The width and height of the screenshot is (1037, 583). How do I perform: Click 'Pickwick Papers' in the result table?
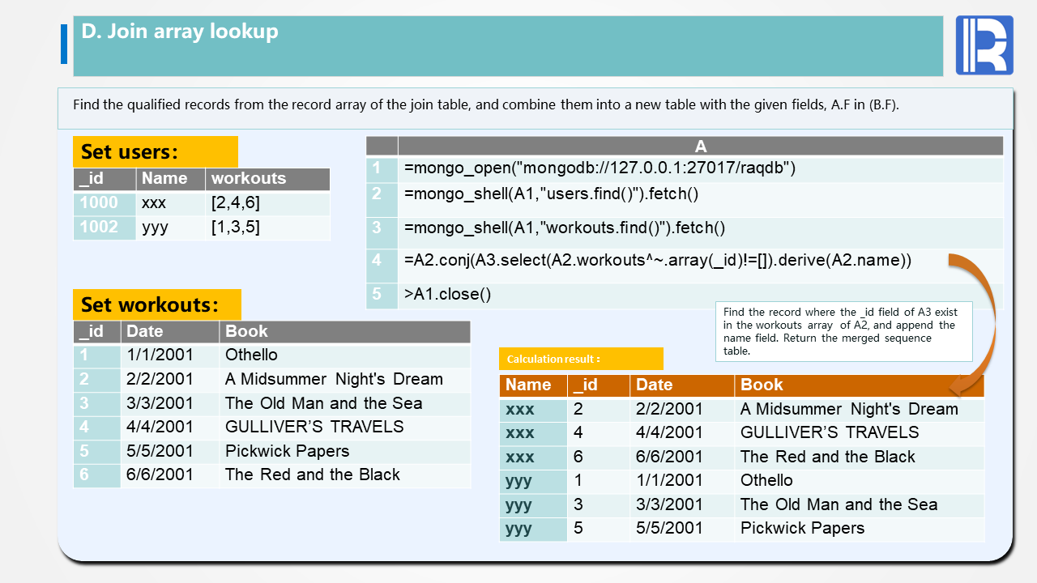[803, 528]
